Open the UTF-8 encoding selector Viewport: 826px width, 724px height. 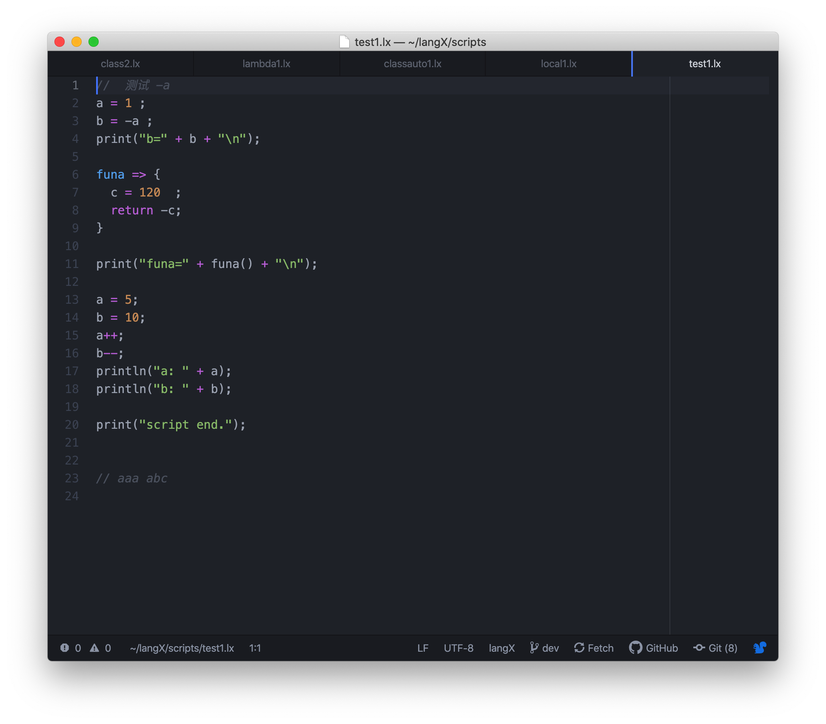pos(458,648)
